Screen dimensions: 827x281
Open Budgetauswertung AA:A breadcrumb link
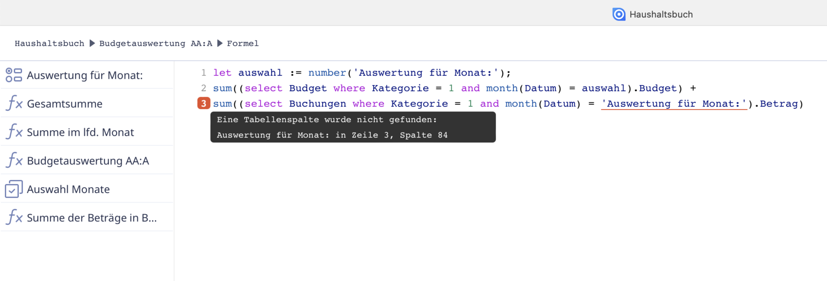pyautogui.click(x=156, y=43)
